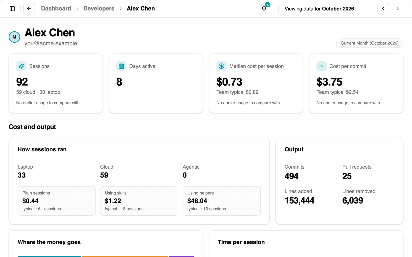The height and width of the screenshot is (257, 412).
Task: Click the Time per session heading
Action: [241, 242]
